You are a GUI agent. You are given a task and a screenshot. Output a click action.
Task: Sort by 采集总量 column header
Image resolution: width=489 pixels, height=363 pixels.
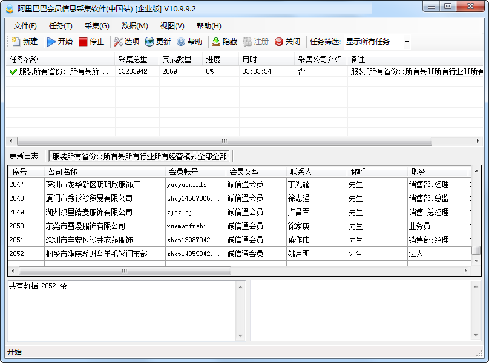click(137, 59)
